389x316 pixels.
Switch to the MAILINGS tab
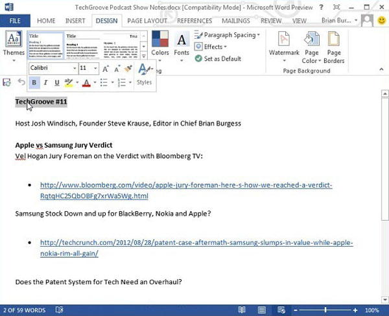pos(236,21)
